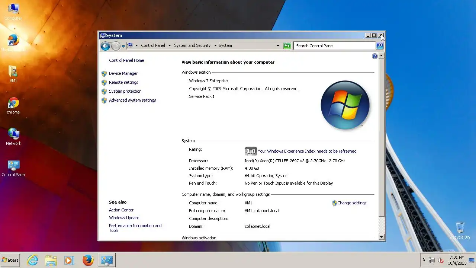This screenshot has width=476, height=268.
Task: Click Change settings for computer name
Action: point(352,203)
